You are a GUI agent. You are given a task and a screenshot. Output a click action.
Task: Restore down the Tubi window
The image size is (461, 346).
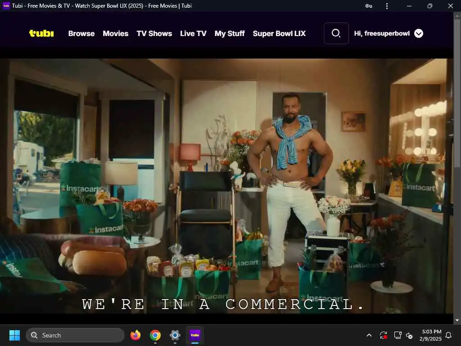click(x=430, y=6)
